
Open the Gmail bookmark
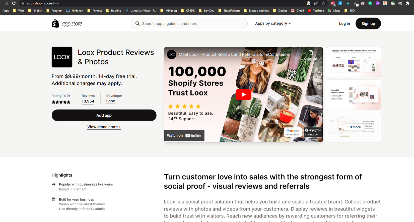coord(297,11)
